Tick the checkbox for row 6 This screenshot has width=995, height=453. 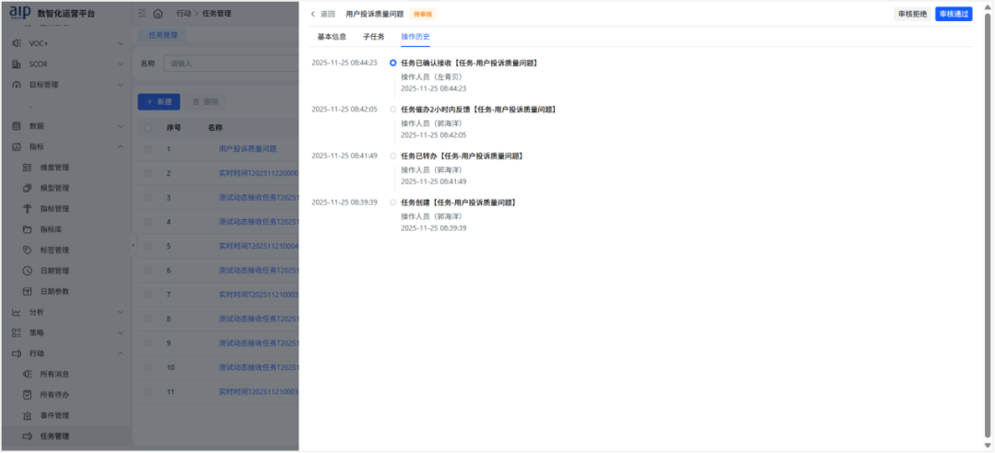(x=148, y=271)
